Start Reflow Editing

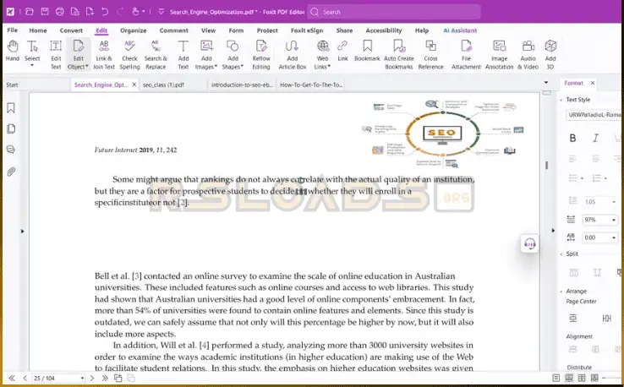click(x=261, y=55)
